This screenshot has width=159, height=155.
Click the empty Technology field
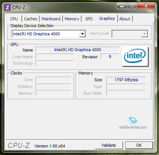[55, 63]
